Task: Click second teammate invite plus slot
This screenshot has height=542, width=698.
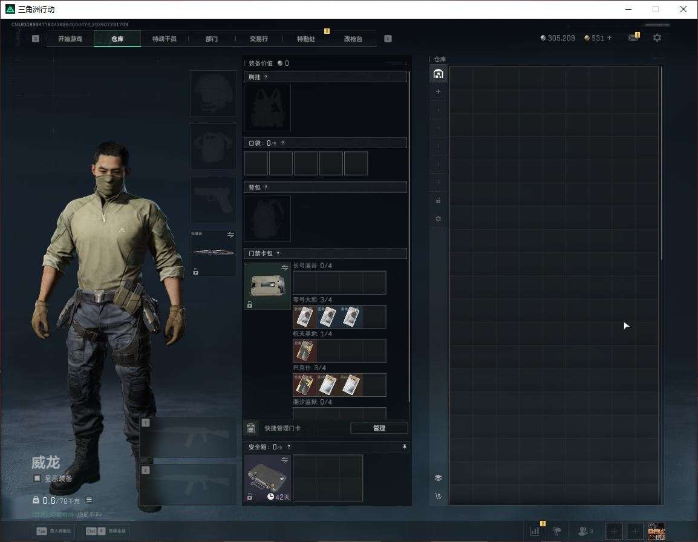Action: 635,531
